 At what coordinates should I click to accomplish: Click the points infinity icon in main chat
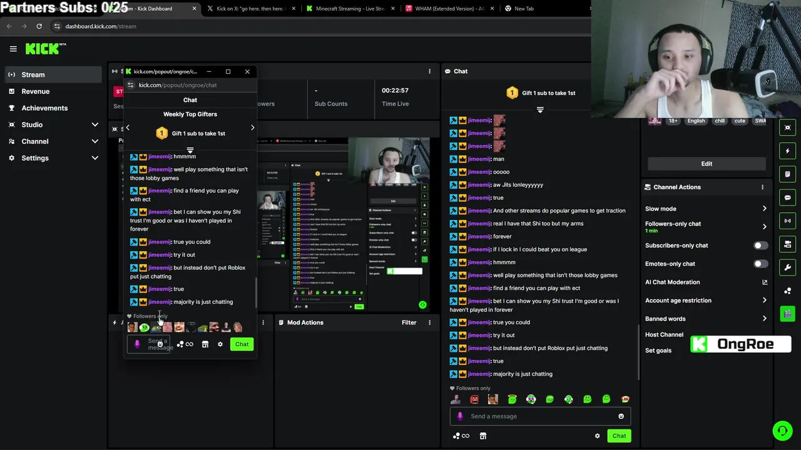pyautogui.click(x=461, y=436)
